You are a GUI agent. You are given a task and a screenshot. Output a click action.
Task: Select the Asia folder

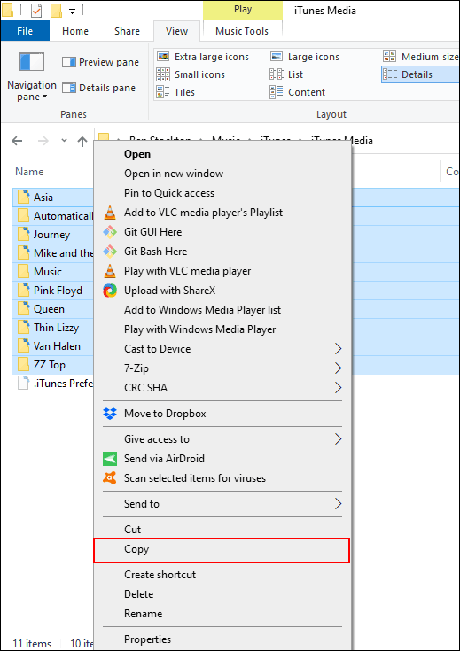click(x=43, y=198)
